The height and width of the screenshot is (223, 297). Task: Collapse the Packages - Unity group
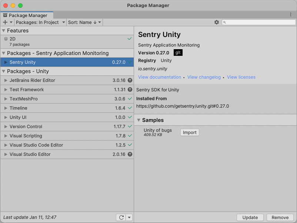[x=4, y=71]
